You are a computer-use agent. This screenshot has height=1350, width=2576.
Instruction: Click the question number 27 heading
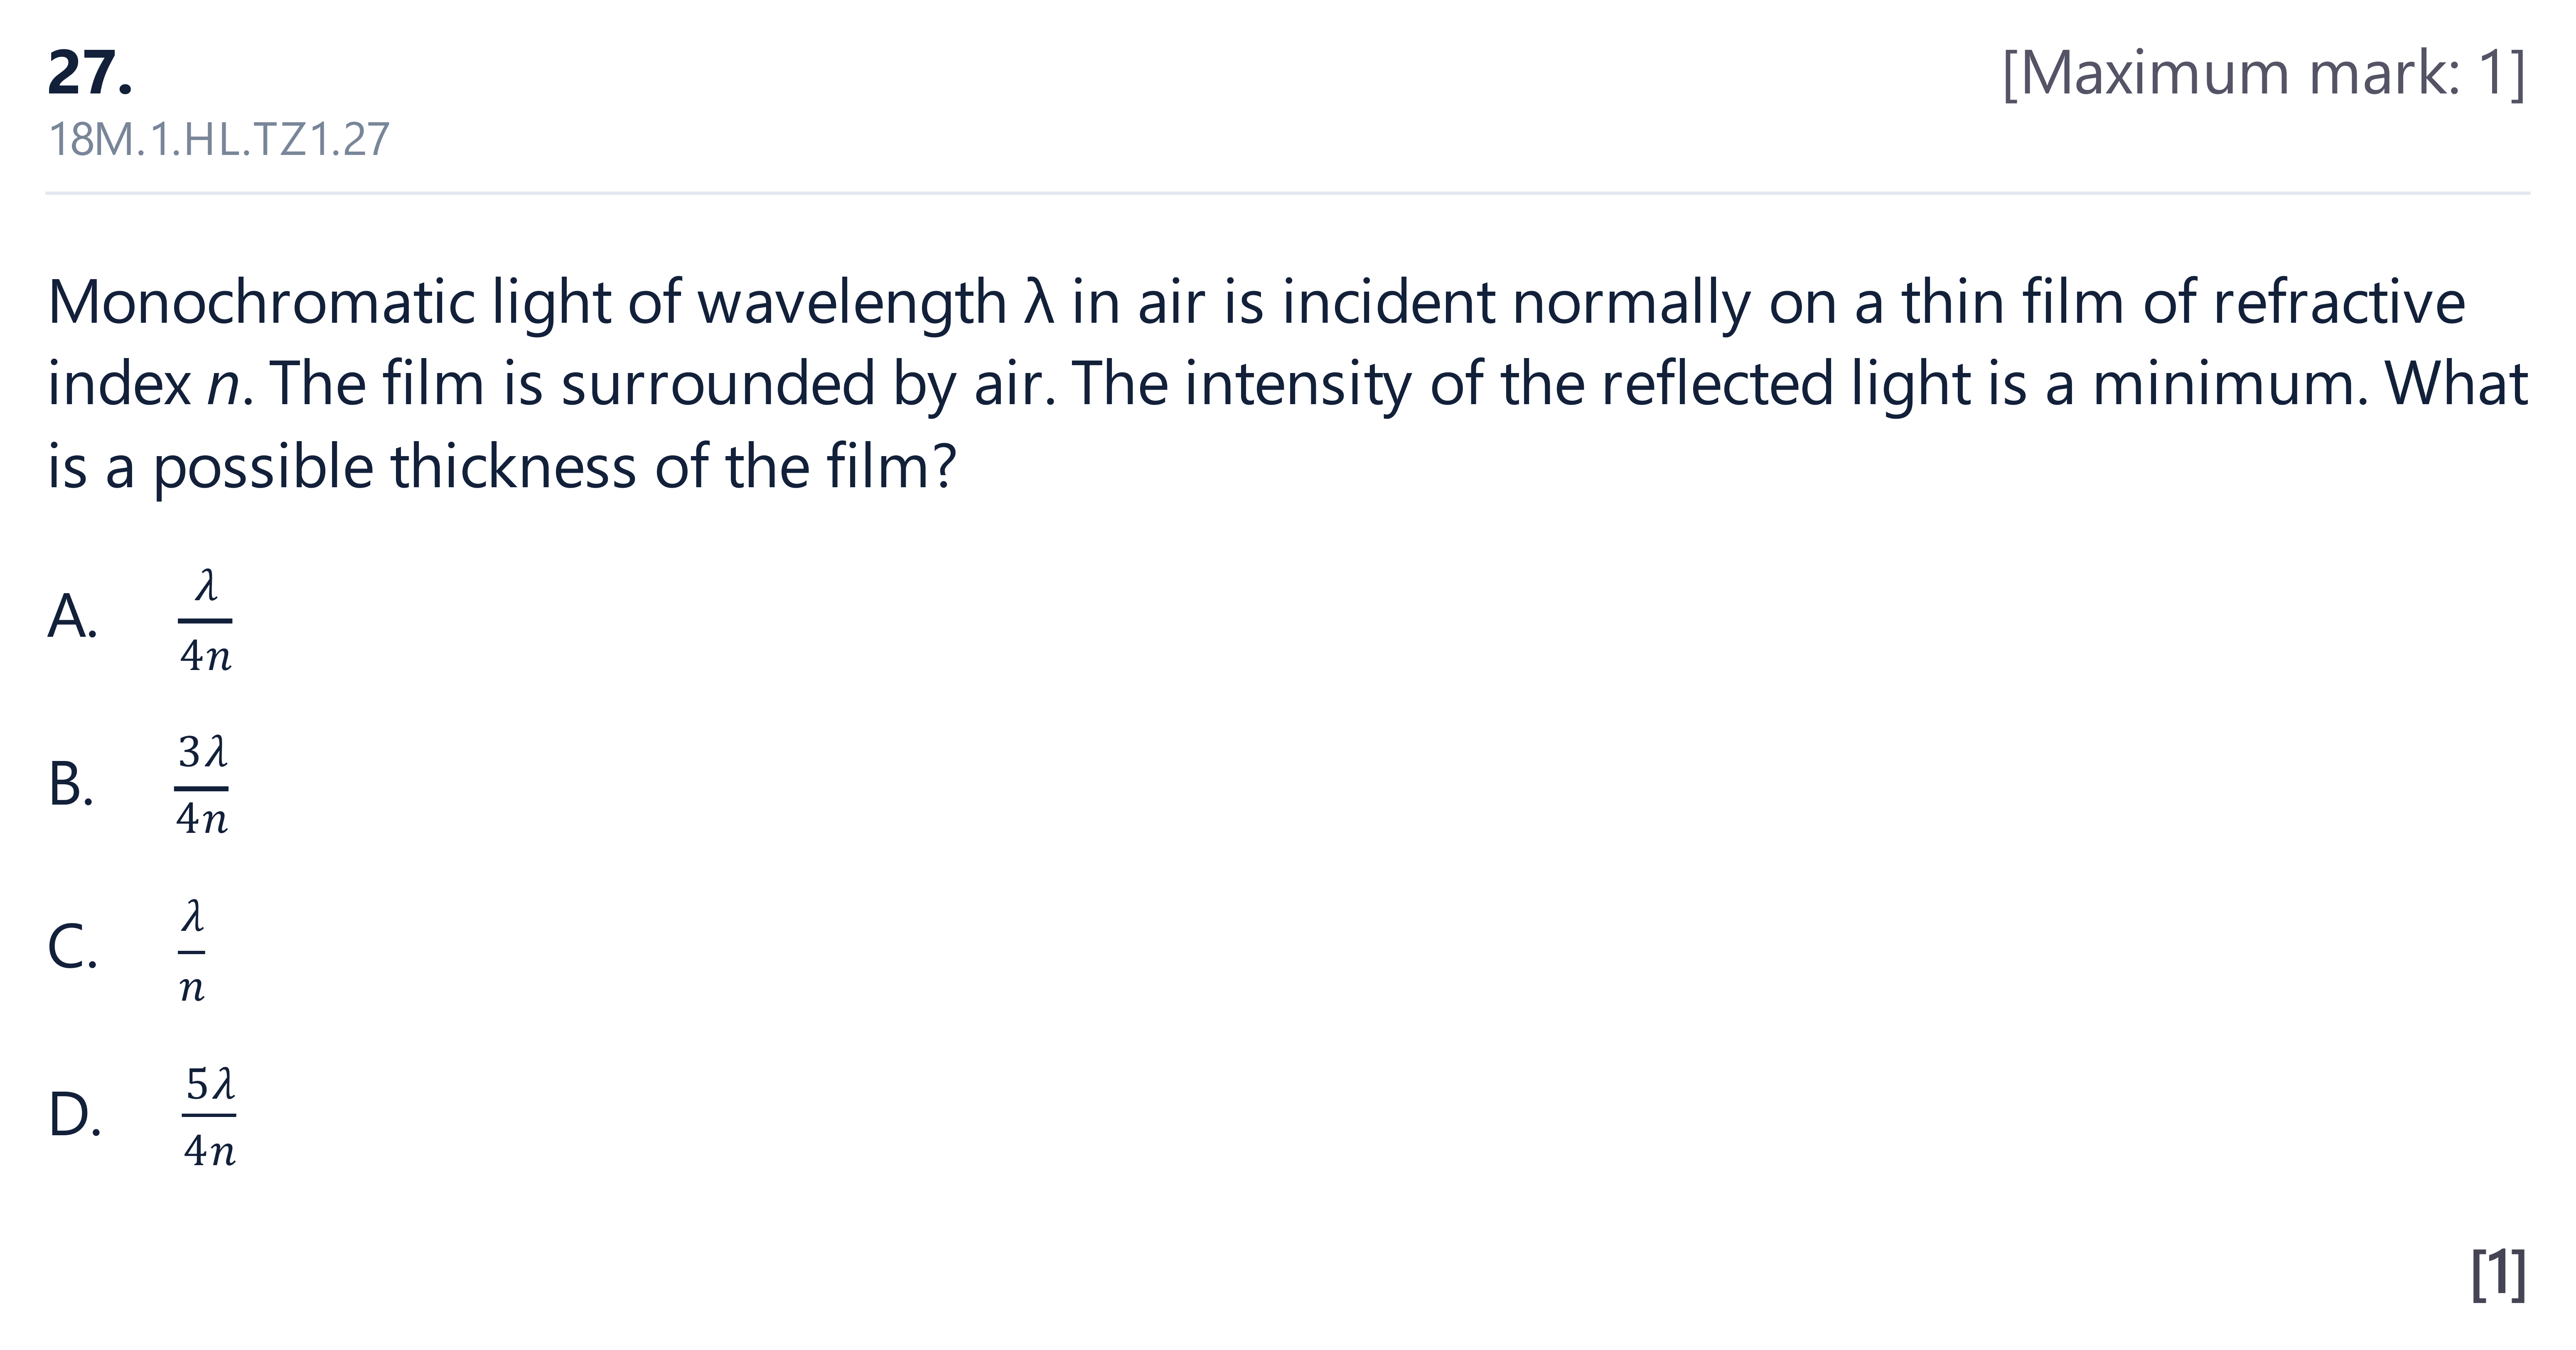pos(90,73)
